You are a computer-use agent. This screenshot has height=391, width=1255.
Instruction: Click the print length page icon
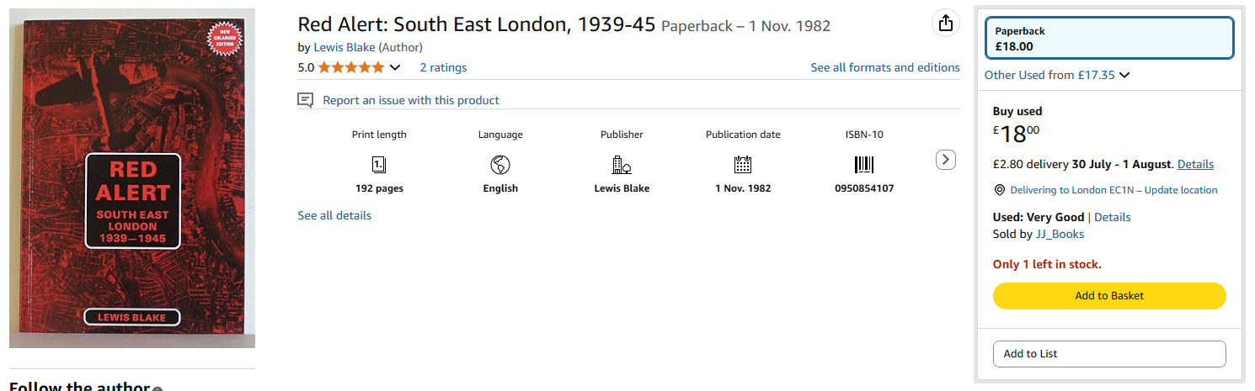click(x=379, y=165)
